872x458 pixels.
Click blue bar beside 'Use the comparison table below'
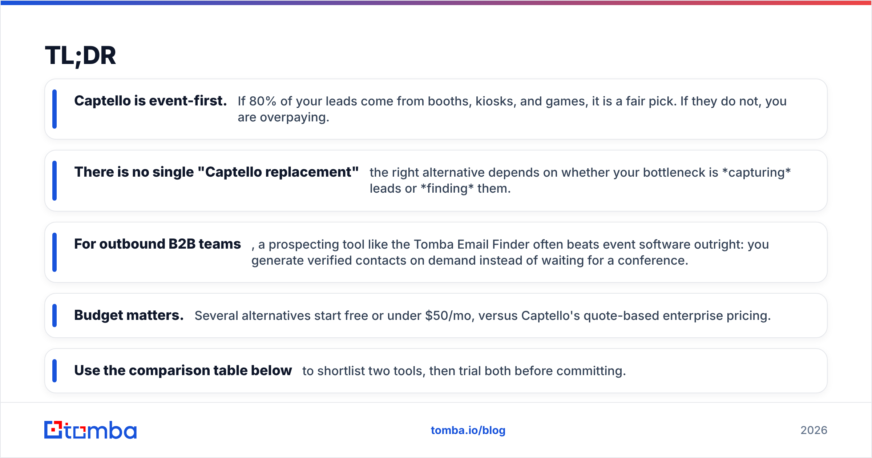pyautogui.click(x=54, y=371)
